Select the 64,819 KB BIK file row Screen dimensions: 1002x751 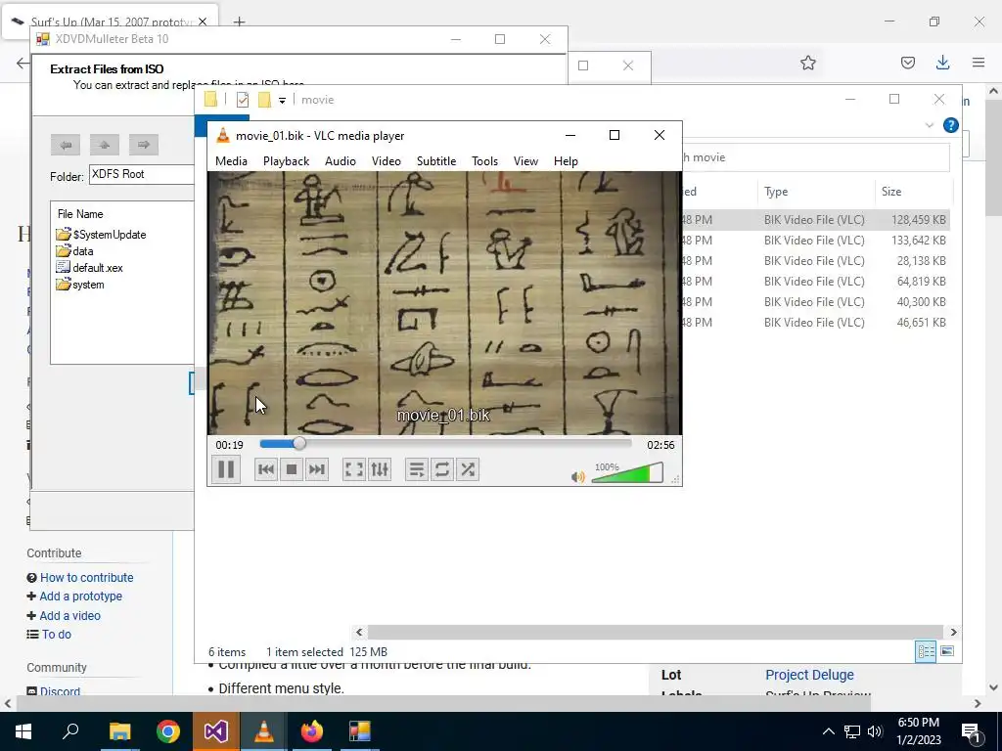[x=815, y=281]
